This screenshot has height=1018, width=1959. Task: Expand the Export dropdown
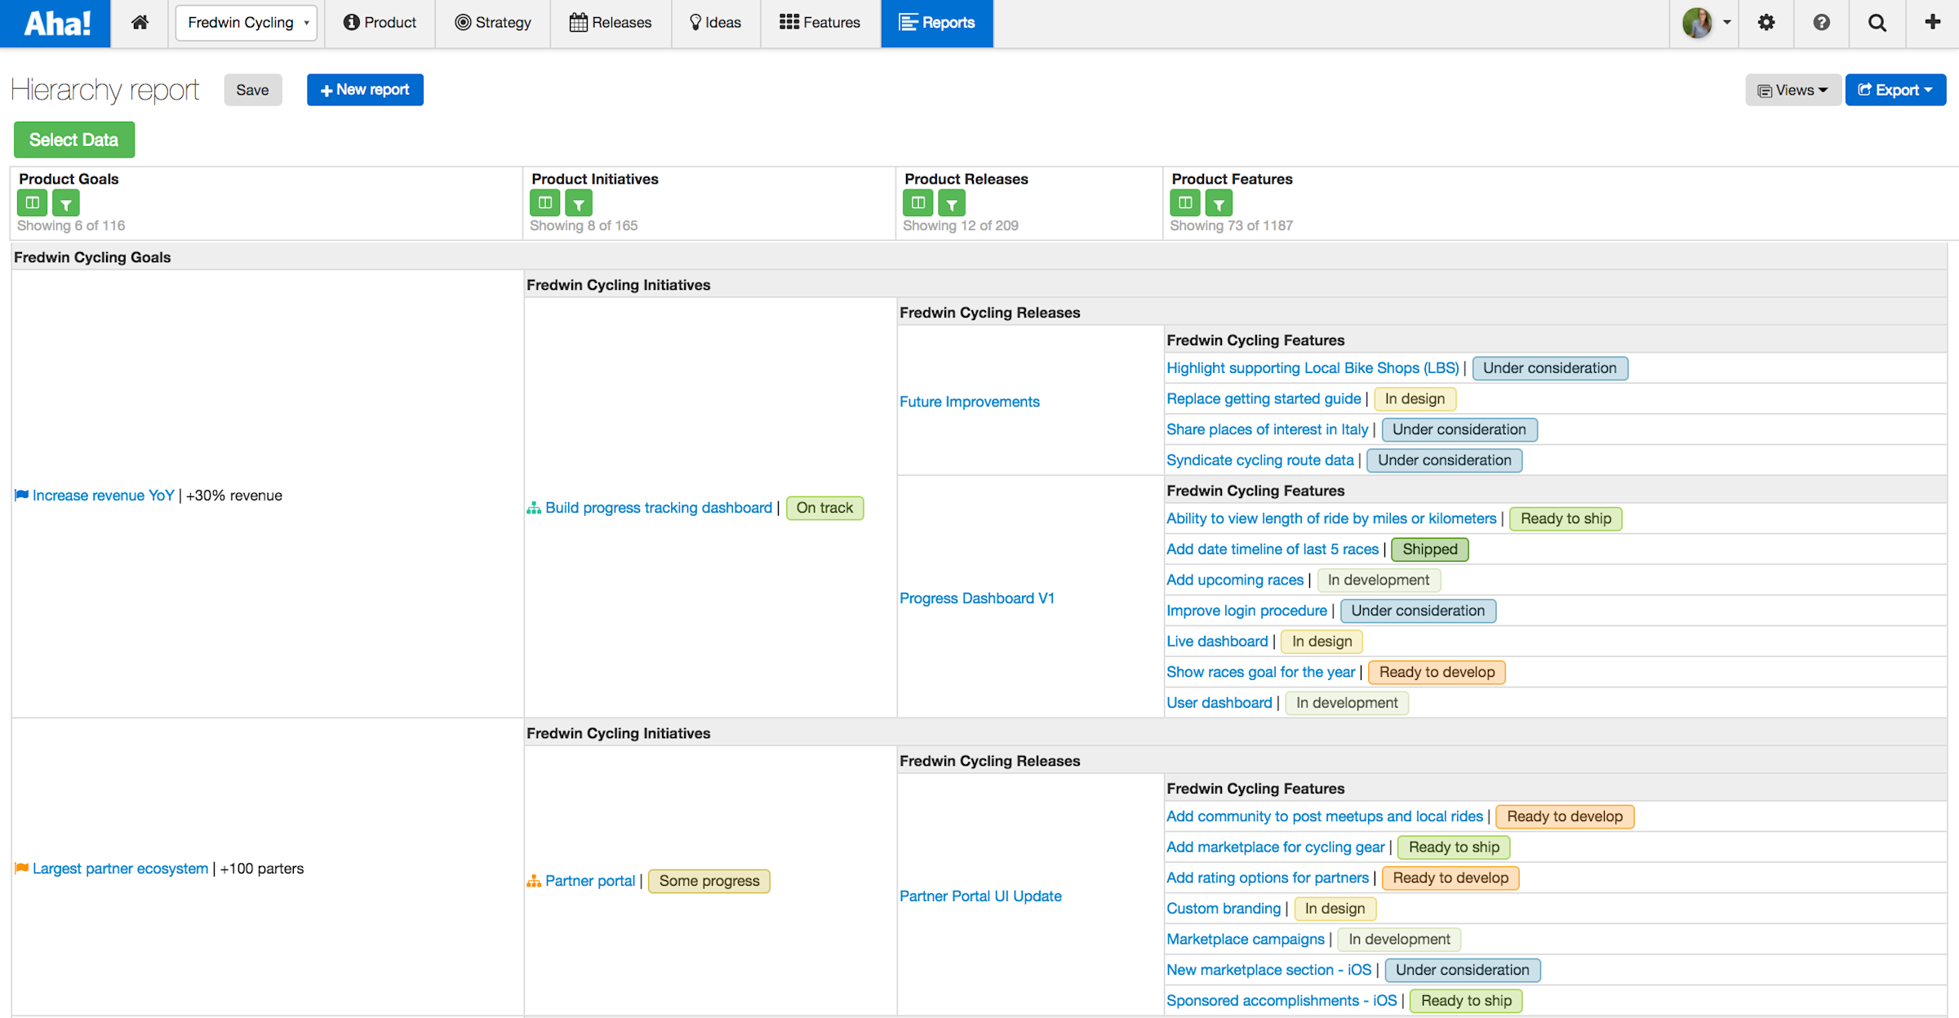pyautogui.click(x=1895, y=90)
